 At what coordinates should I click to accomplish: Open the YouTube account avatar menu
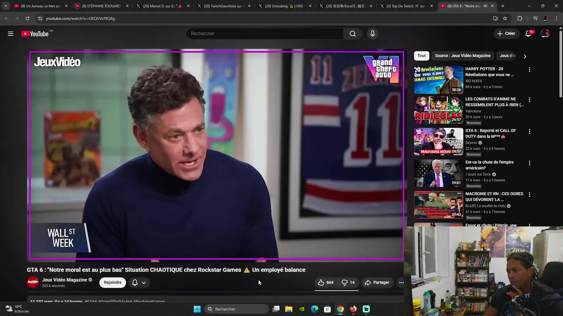pos(545,34)
